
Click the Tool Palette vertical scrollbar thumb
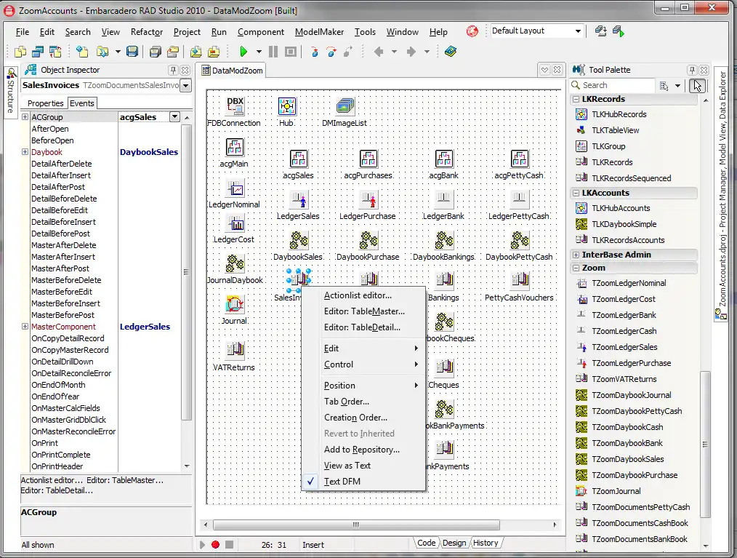click(x=705, y=445)
